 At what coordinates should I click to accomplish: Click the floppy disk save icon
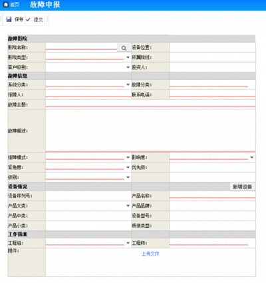click(9, 19)
